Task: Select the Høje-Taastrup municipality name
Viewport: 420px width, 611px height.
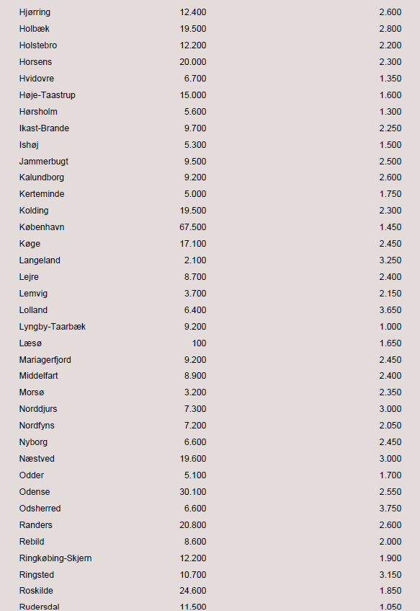Action: coord(47,95)
